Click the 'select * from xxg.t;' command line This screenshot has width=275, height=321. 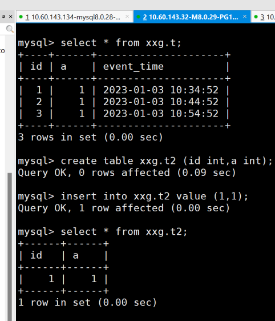100,43
